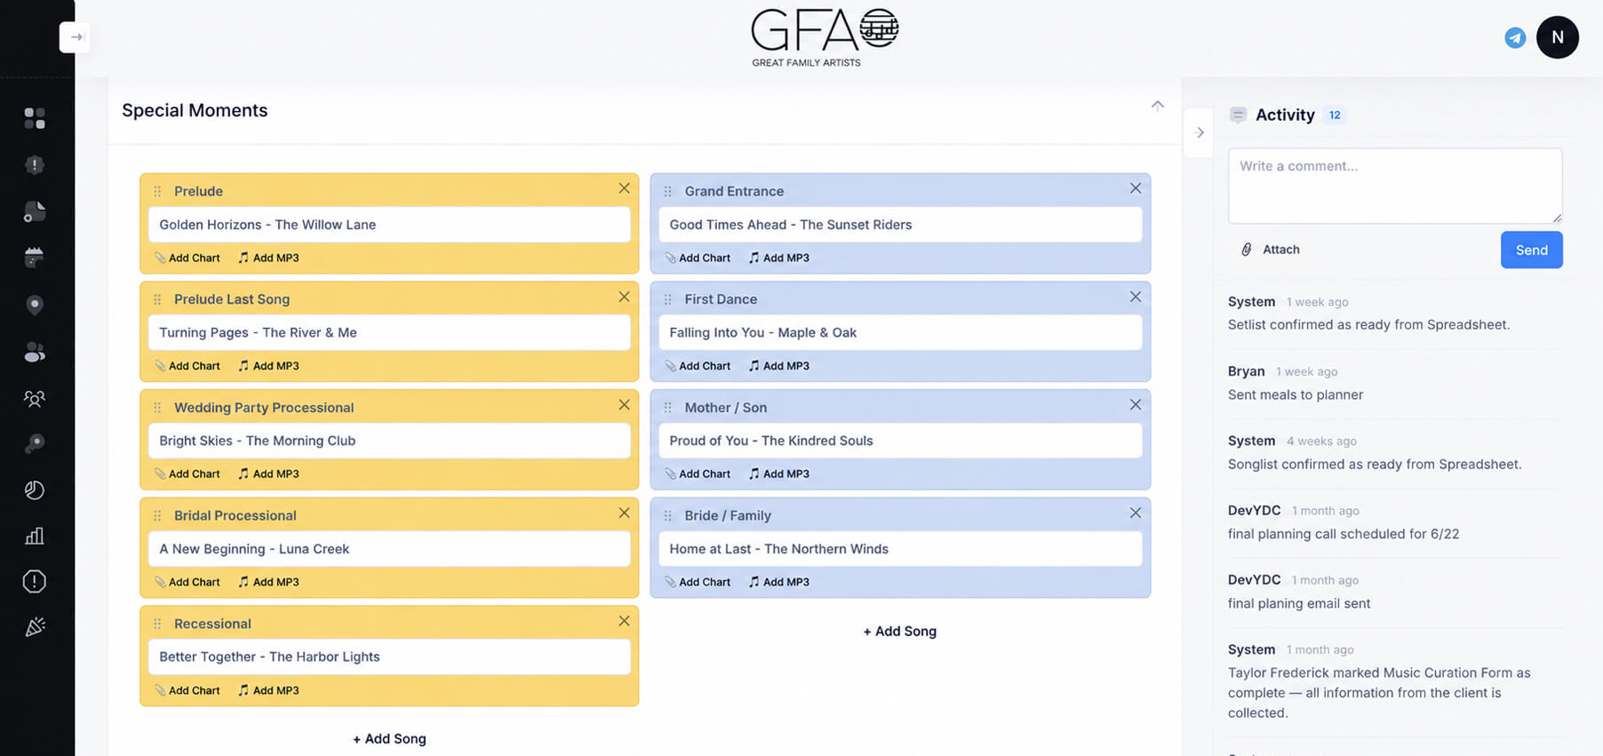Open the bar chart icon in sidebar

pos(35,536)
